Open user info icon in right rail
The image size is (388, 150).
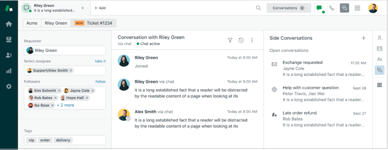point(379,38)
